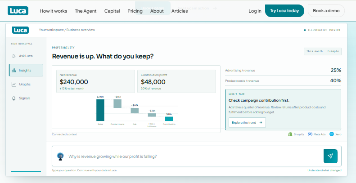Click the Fees + fulfilment chart bar

tap(152, 115)
